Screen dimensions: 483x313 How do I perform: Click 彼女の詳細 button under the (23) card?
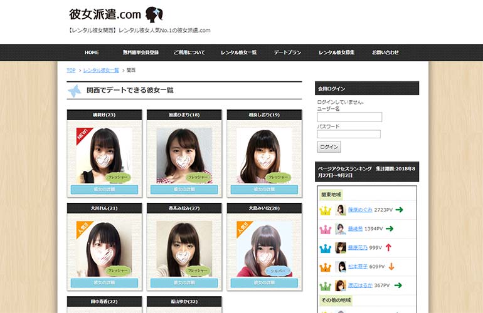click(x=104, y=190)
